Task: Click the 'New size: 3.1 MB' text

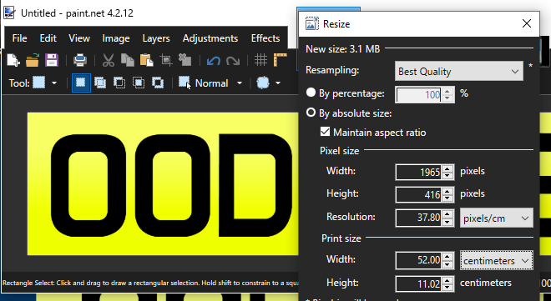Action: point(342,48)
